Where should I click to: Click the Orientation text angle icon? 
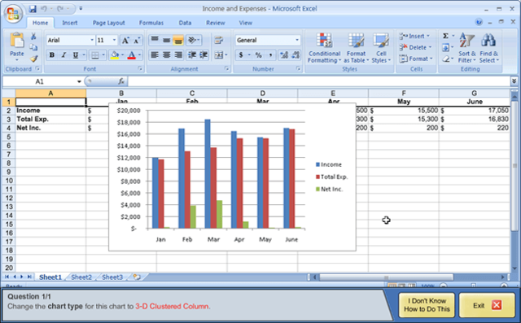tap(192, 40)
